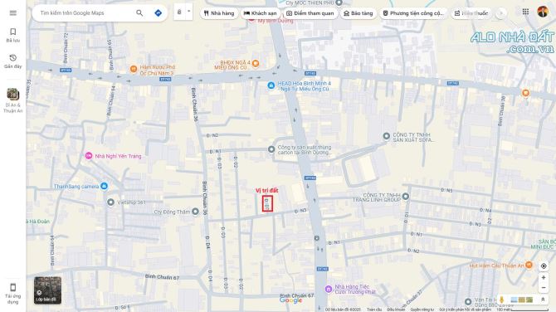
Task: Open the imagery thumbnails strip
Action: 522,300
